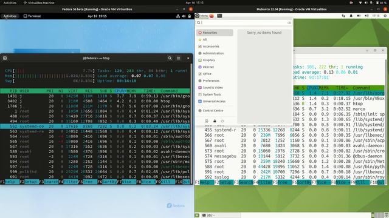Open Ubuntu MATE Menu button

coord(202,16)
